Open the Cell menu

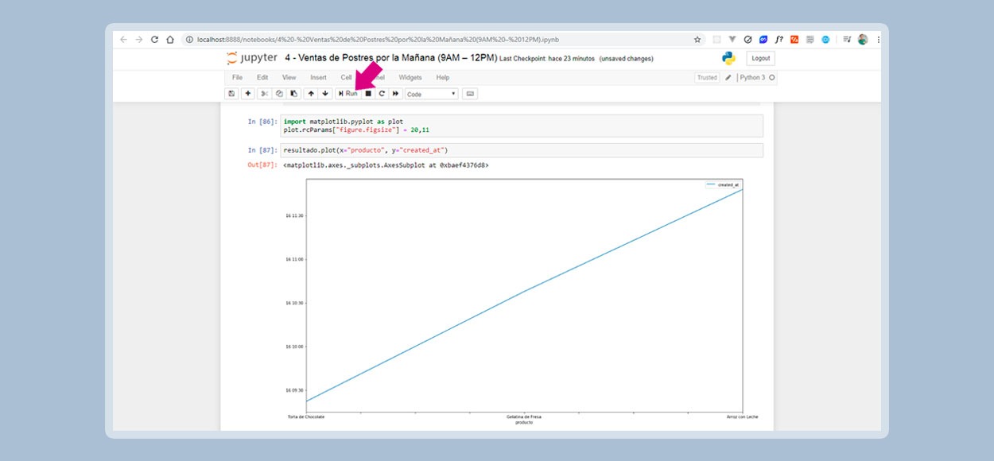346,78
